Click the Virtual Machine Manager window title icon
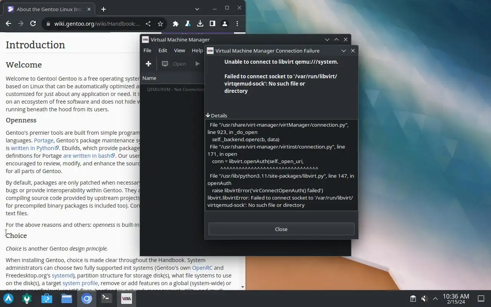Image resolution: width=491 pixels, height=307 pixels. [x=145, y=40]
